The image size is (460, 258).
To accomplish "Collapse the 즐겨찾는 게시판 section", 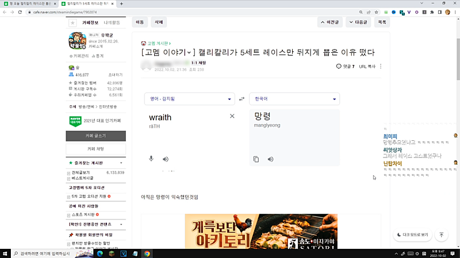I will click(x=121, y=163).
